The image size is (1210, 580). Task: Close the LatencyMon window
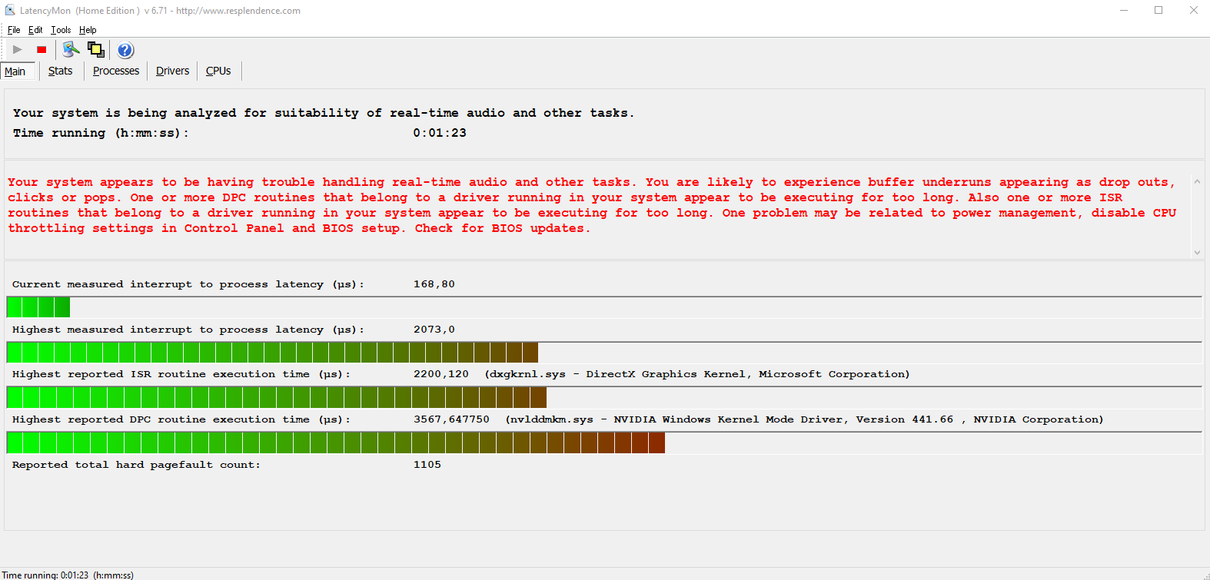tap(1193, 11)
